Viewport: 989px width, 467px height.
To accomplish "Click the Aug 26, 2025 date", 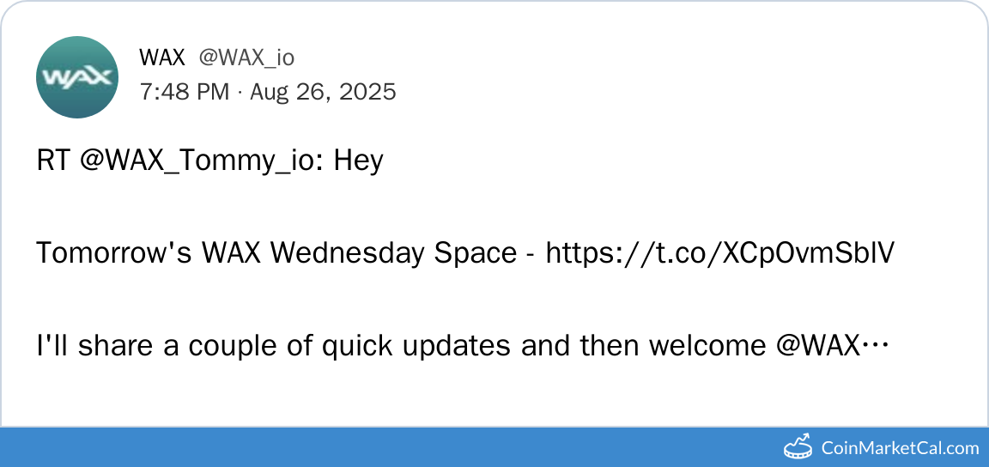I will tap(323, 92).
